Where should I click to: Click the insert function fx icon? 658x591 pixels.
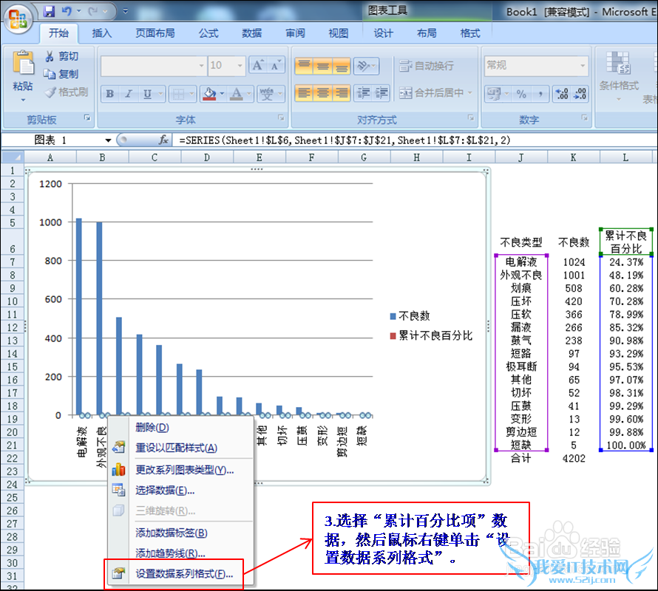163,140
